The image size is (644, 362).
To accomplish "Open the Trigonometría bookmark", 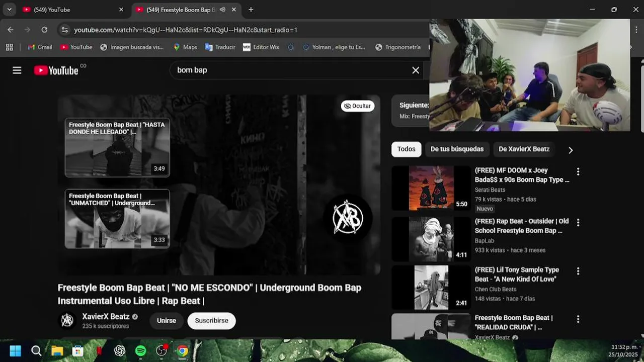I will (x=397, y=47).
